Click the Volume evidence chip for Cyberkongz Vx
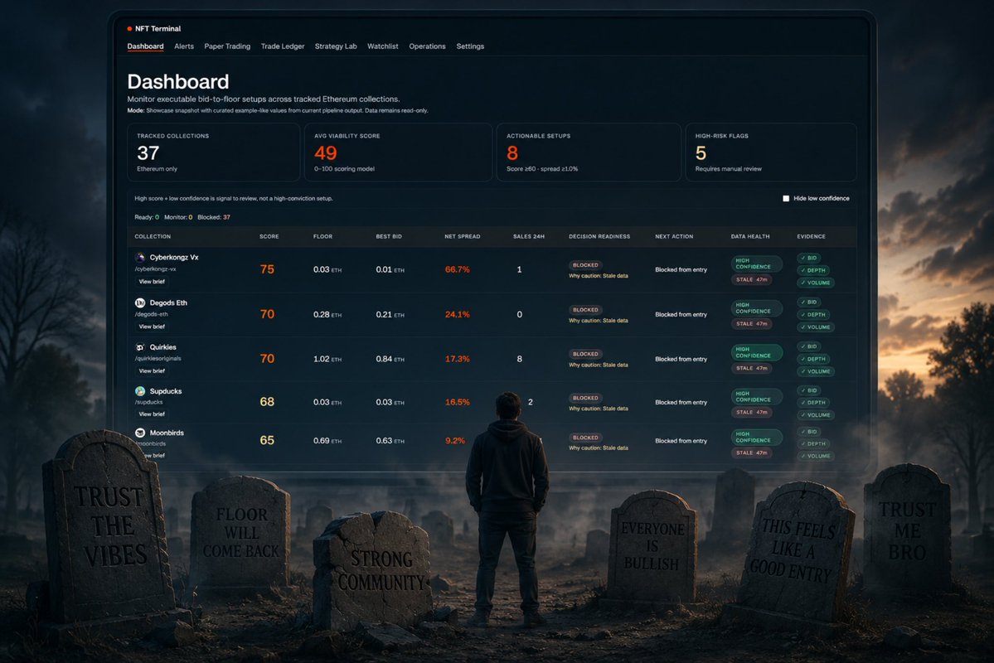This screenshot has height=663, width=994. click(x=815, y=283)
